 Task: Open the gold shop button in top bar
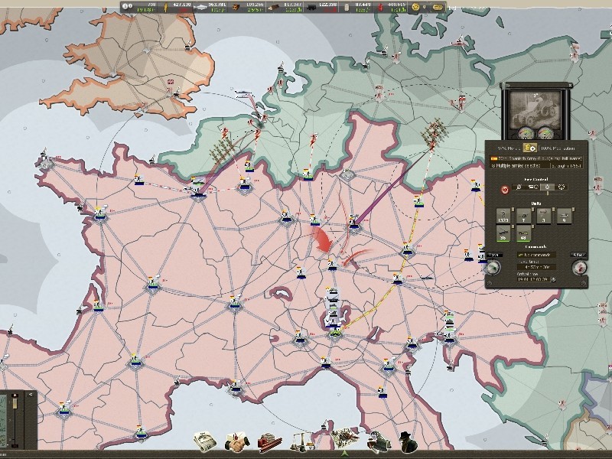[438, 7]
